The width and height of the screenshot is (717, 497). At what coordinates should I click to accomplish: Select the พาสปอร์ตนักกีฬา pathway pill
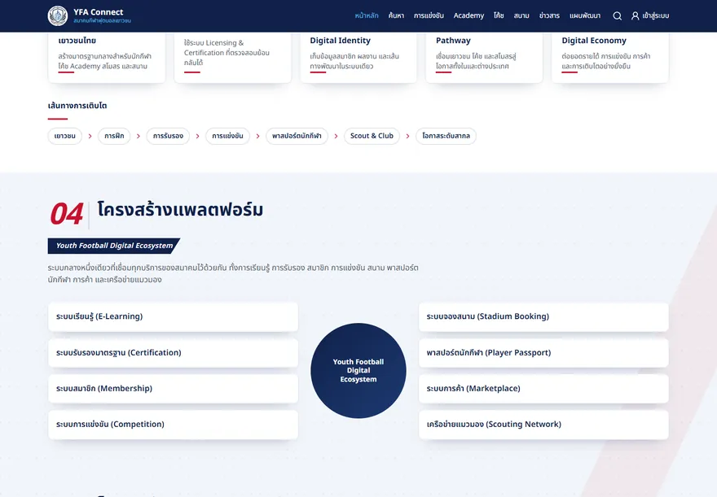click(x=297, y=136)
